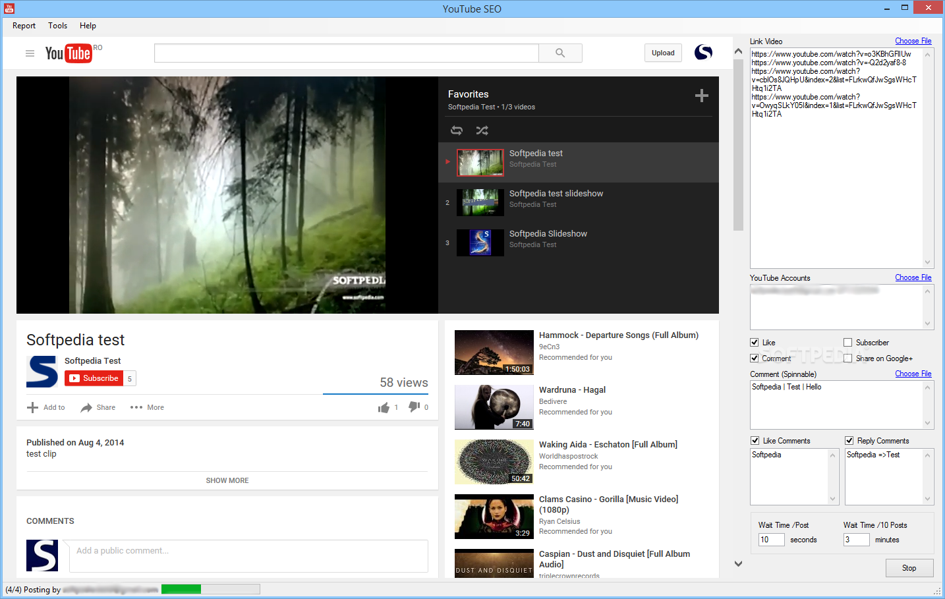Click the search magnifier button
The width and height of the screenshot is (945, 599).
pyautogui.click(x=560, y=53)
